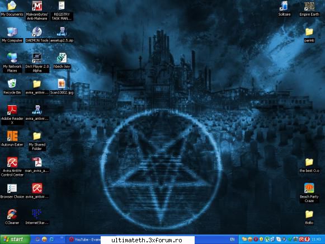Open the My Computer icon
Viewport: 325px width, 244px height.
pos(12,34)
